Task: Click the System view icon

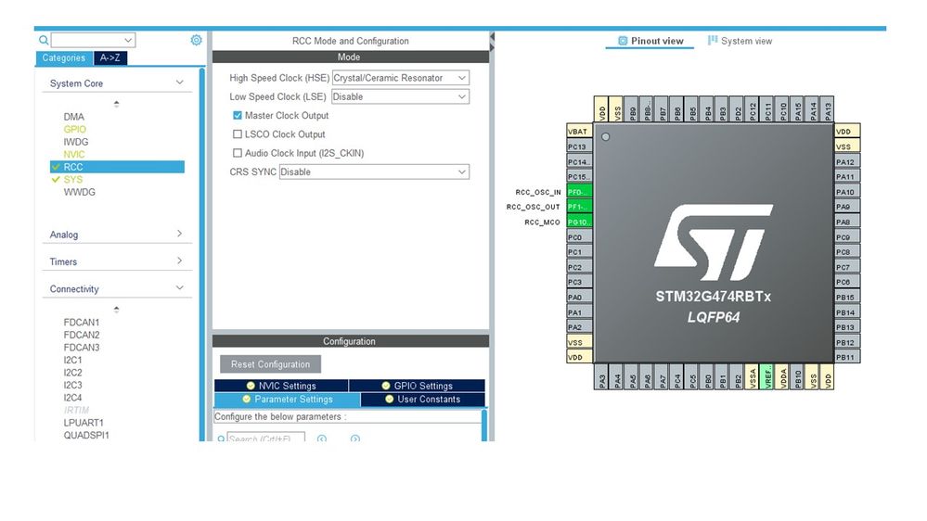Action: (x=713, y=40)
